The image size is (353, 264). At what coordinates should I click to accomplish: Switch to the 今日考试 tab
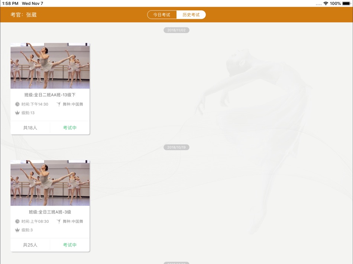click(x=162, y=15)
